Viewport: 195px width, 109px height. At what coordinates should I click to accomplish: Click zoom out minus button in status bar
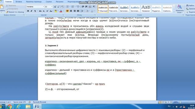point(180,102)
